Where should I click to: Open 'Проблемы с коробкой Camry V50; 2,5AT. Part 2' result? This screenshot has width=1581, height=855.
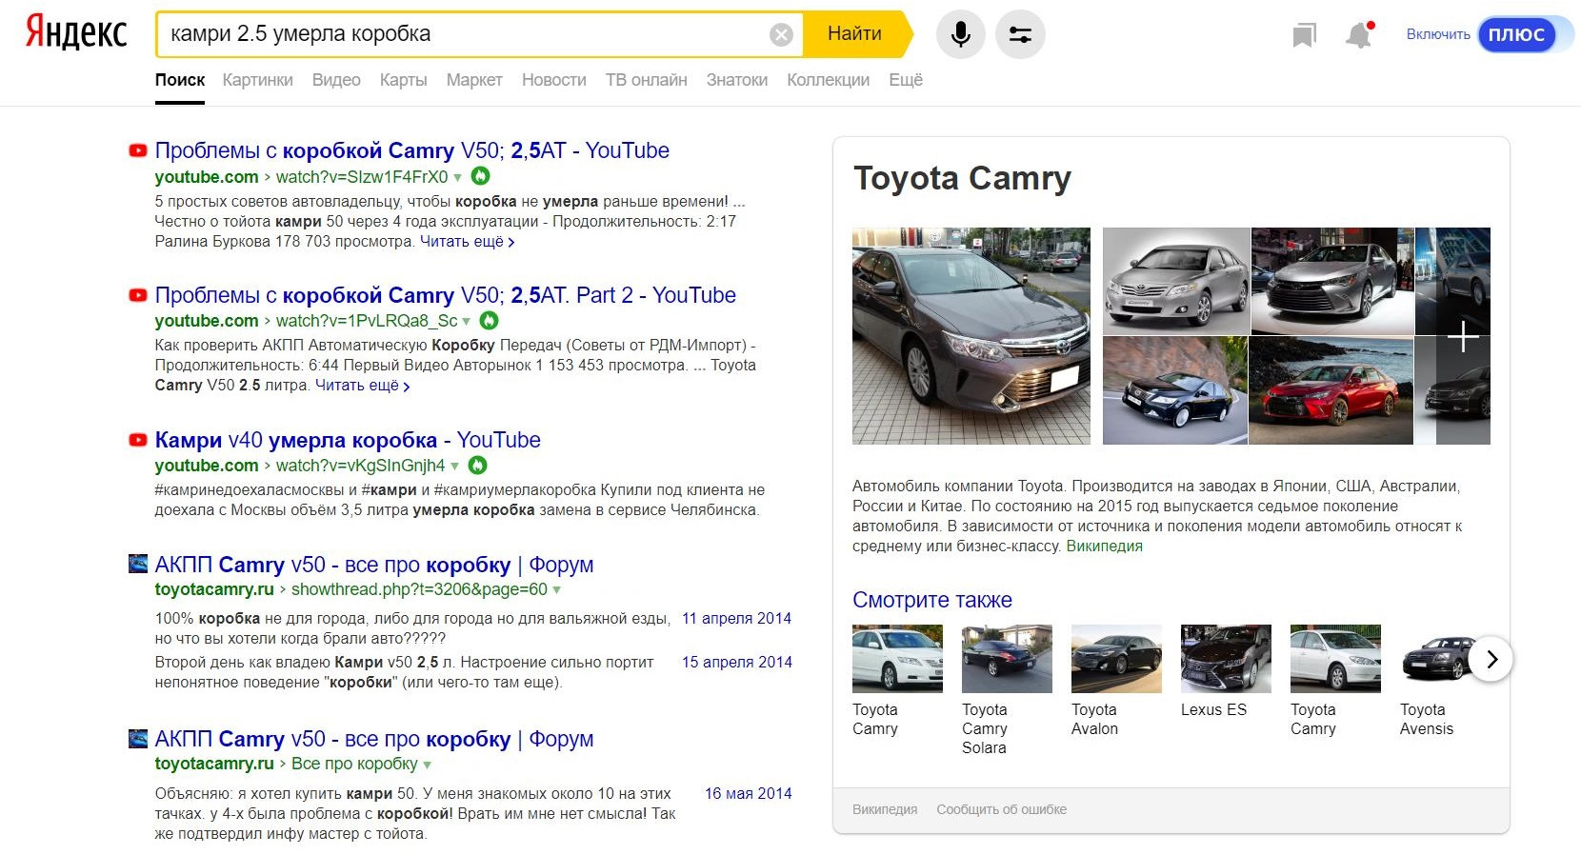pos(445,295)
